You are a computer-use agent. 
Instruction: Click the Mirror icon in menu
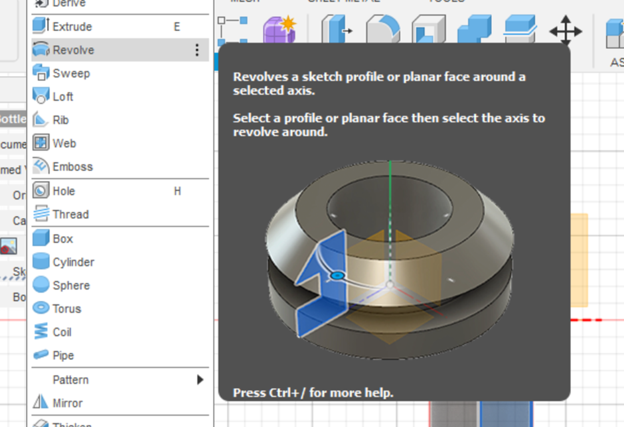tap(40, 402)
